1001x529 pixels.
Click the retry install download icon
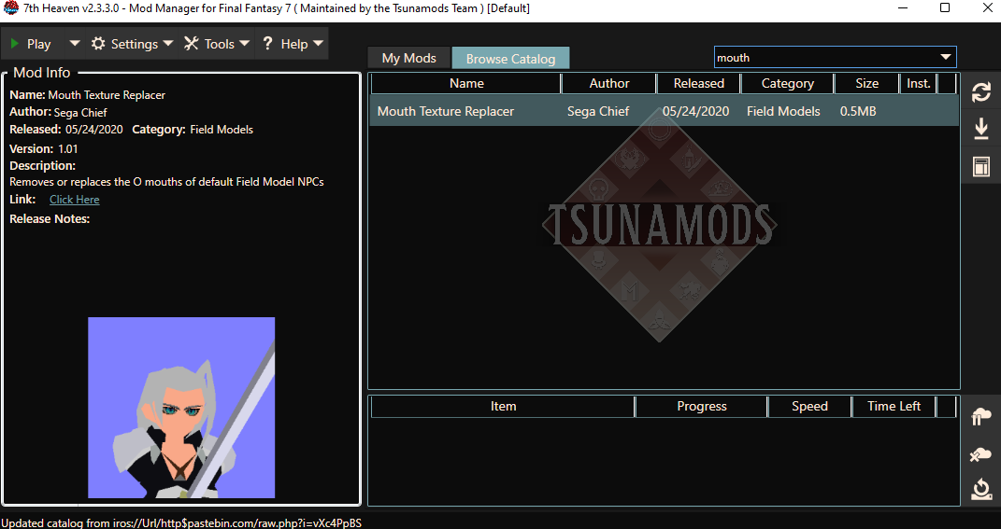coord(981,490)
